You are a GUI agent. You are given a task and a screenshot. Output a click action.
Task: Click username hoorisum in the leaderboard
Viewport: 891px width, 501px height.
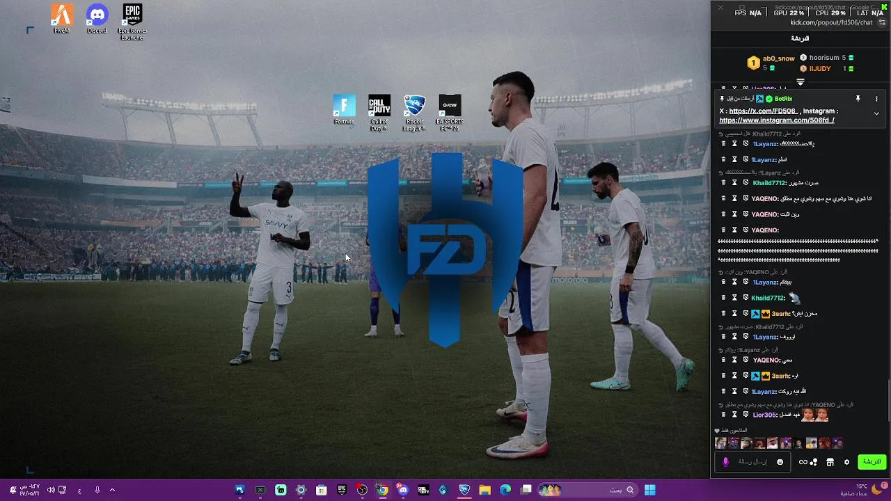[824, 58]
